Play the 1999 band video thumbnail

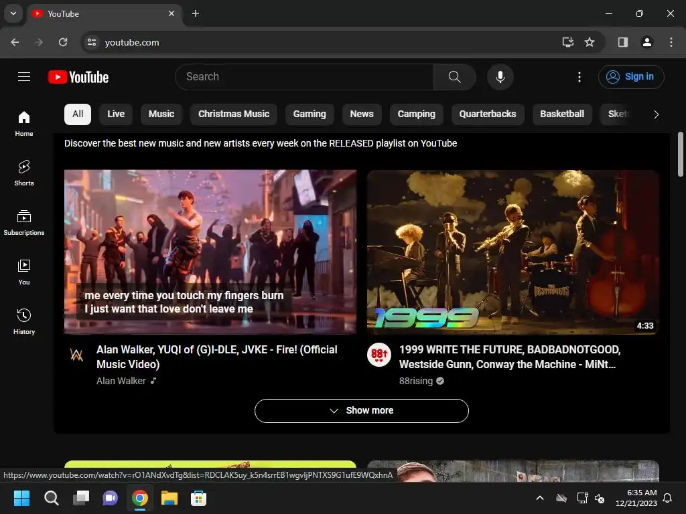(x=512, y=252)
